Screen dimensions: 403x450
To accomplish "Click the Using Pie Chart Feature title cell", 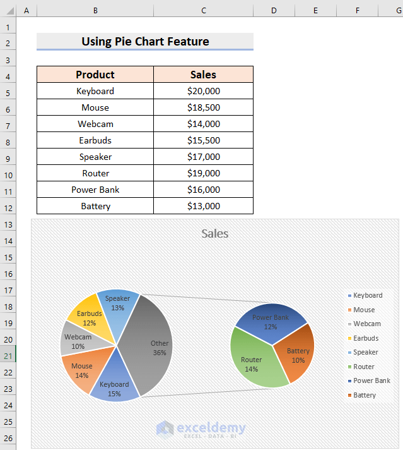I will pyautogui.click(x=145, y=42).
